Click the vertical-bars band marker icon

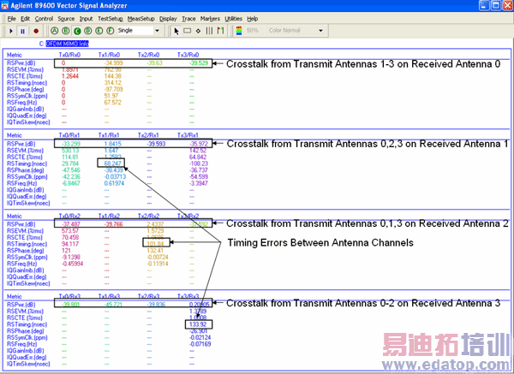[x=209, y=31]
